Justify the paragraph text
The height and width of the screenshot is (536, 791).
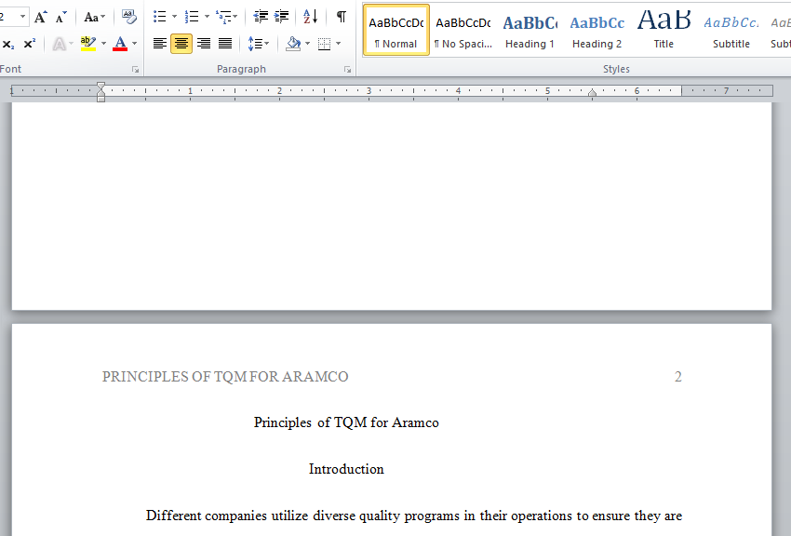[225, 45]
